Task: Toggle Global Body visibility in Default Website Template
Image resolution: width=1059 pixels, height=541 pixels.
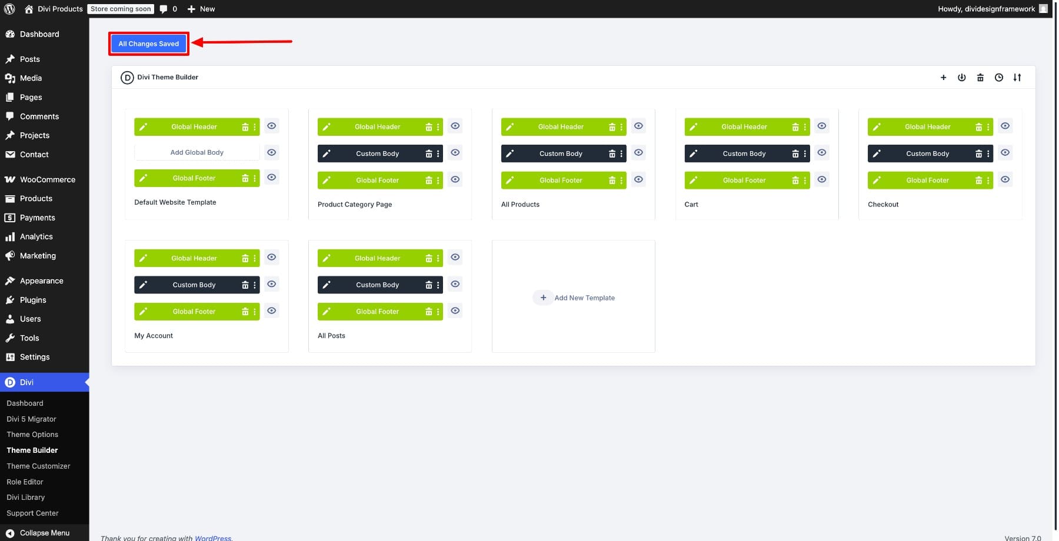Action: point(271,152)
